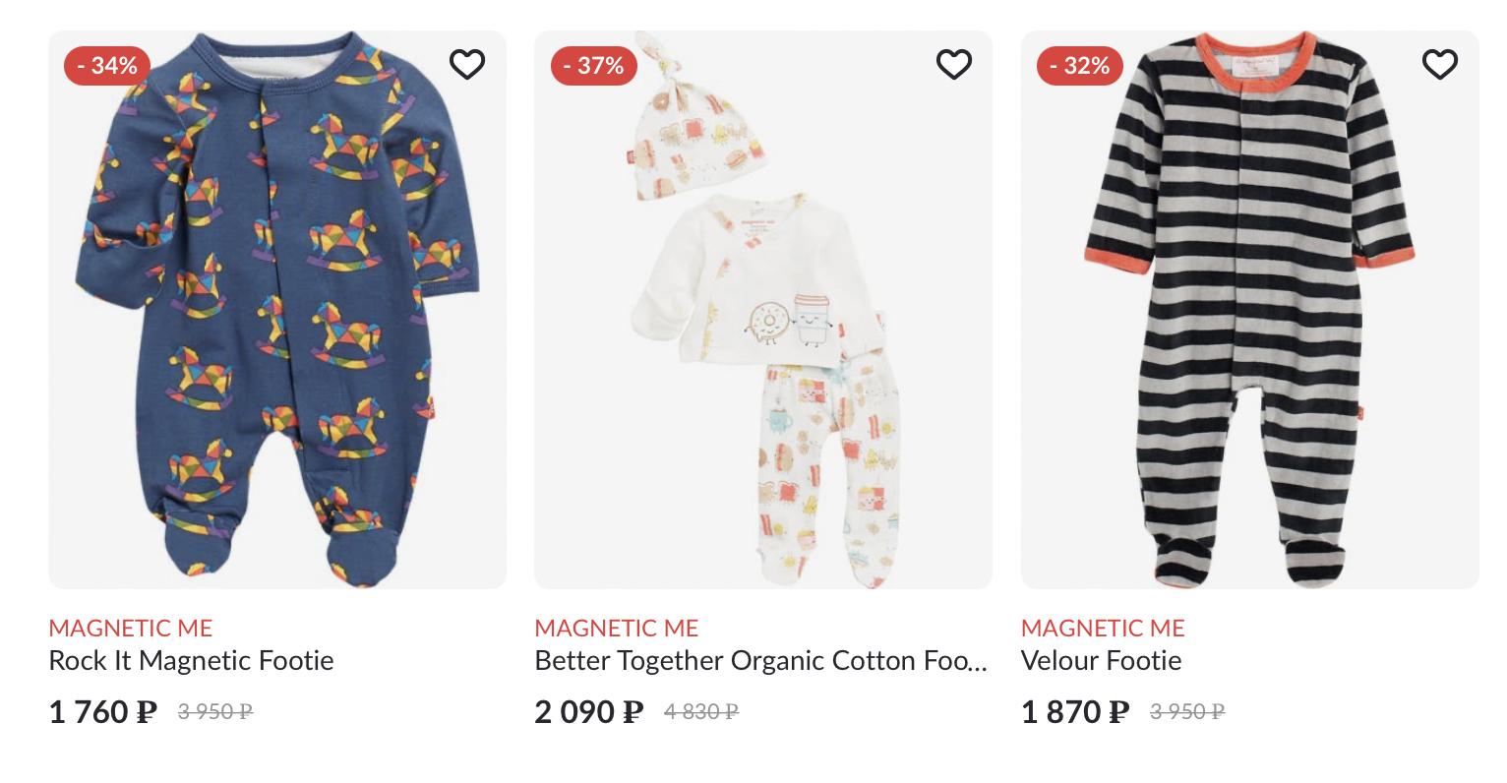Click MAGNETIC ME brand above Rock It Footie
This screenshot has width=1507, height=783.
[x=131, y=628]
